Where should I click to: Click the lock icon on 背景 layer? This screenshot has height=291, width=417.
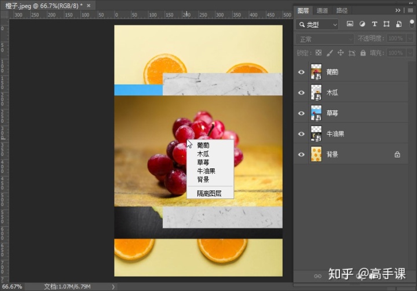pos(397,154)
